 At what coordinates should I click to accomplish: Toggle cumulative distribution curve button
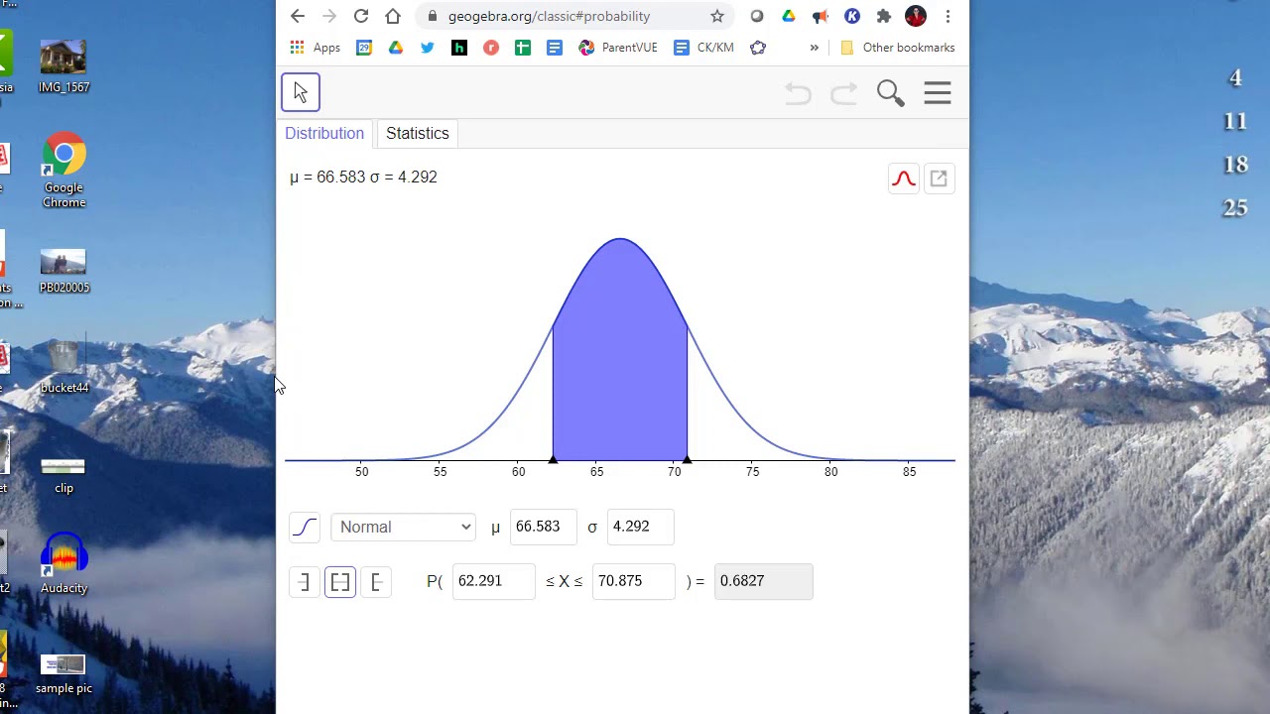305,527
